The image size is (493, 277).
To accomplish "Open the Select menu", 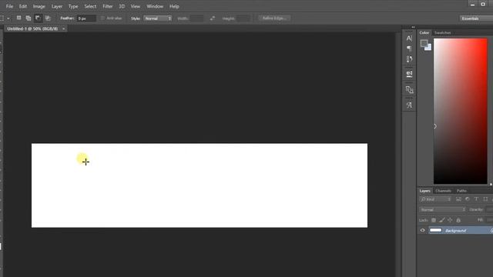I will tap(90, 6).
